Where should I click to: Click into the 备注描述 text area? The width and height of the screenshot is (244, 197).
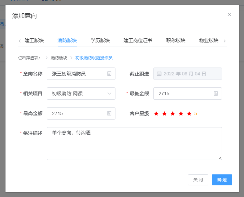134,144
